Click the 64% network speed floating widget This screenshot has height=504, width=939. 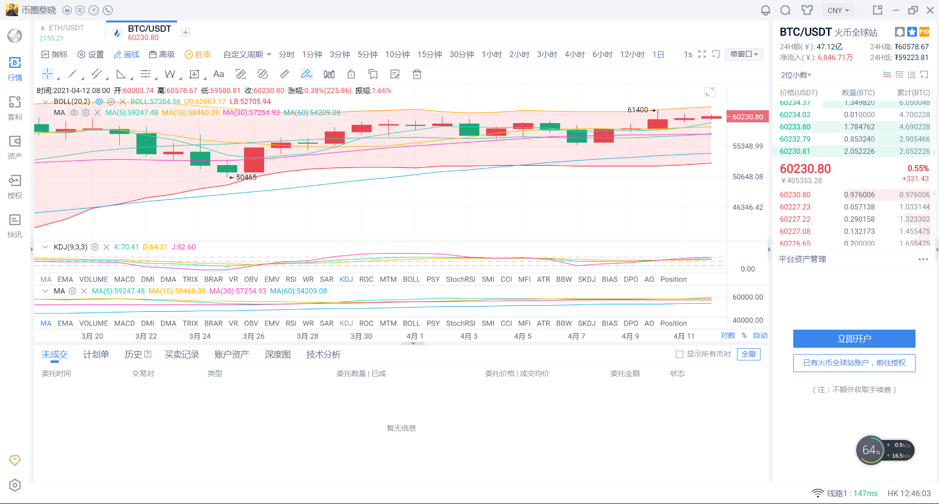pos(885,450)
